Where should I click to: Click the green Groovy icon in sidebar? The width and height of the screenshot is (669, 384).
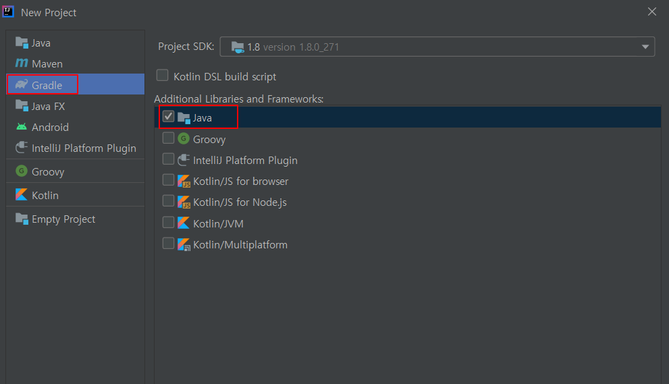(x=22, y=171)
